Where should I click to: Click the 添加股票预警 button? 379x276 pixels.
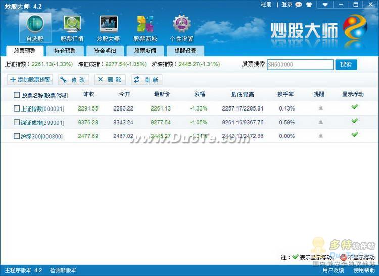(x=30, y=80)
